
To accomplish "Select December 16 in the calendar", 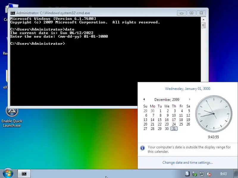I will click(167, 120).
